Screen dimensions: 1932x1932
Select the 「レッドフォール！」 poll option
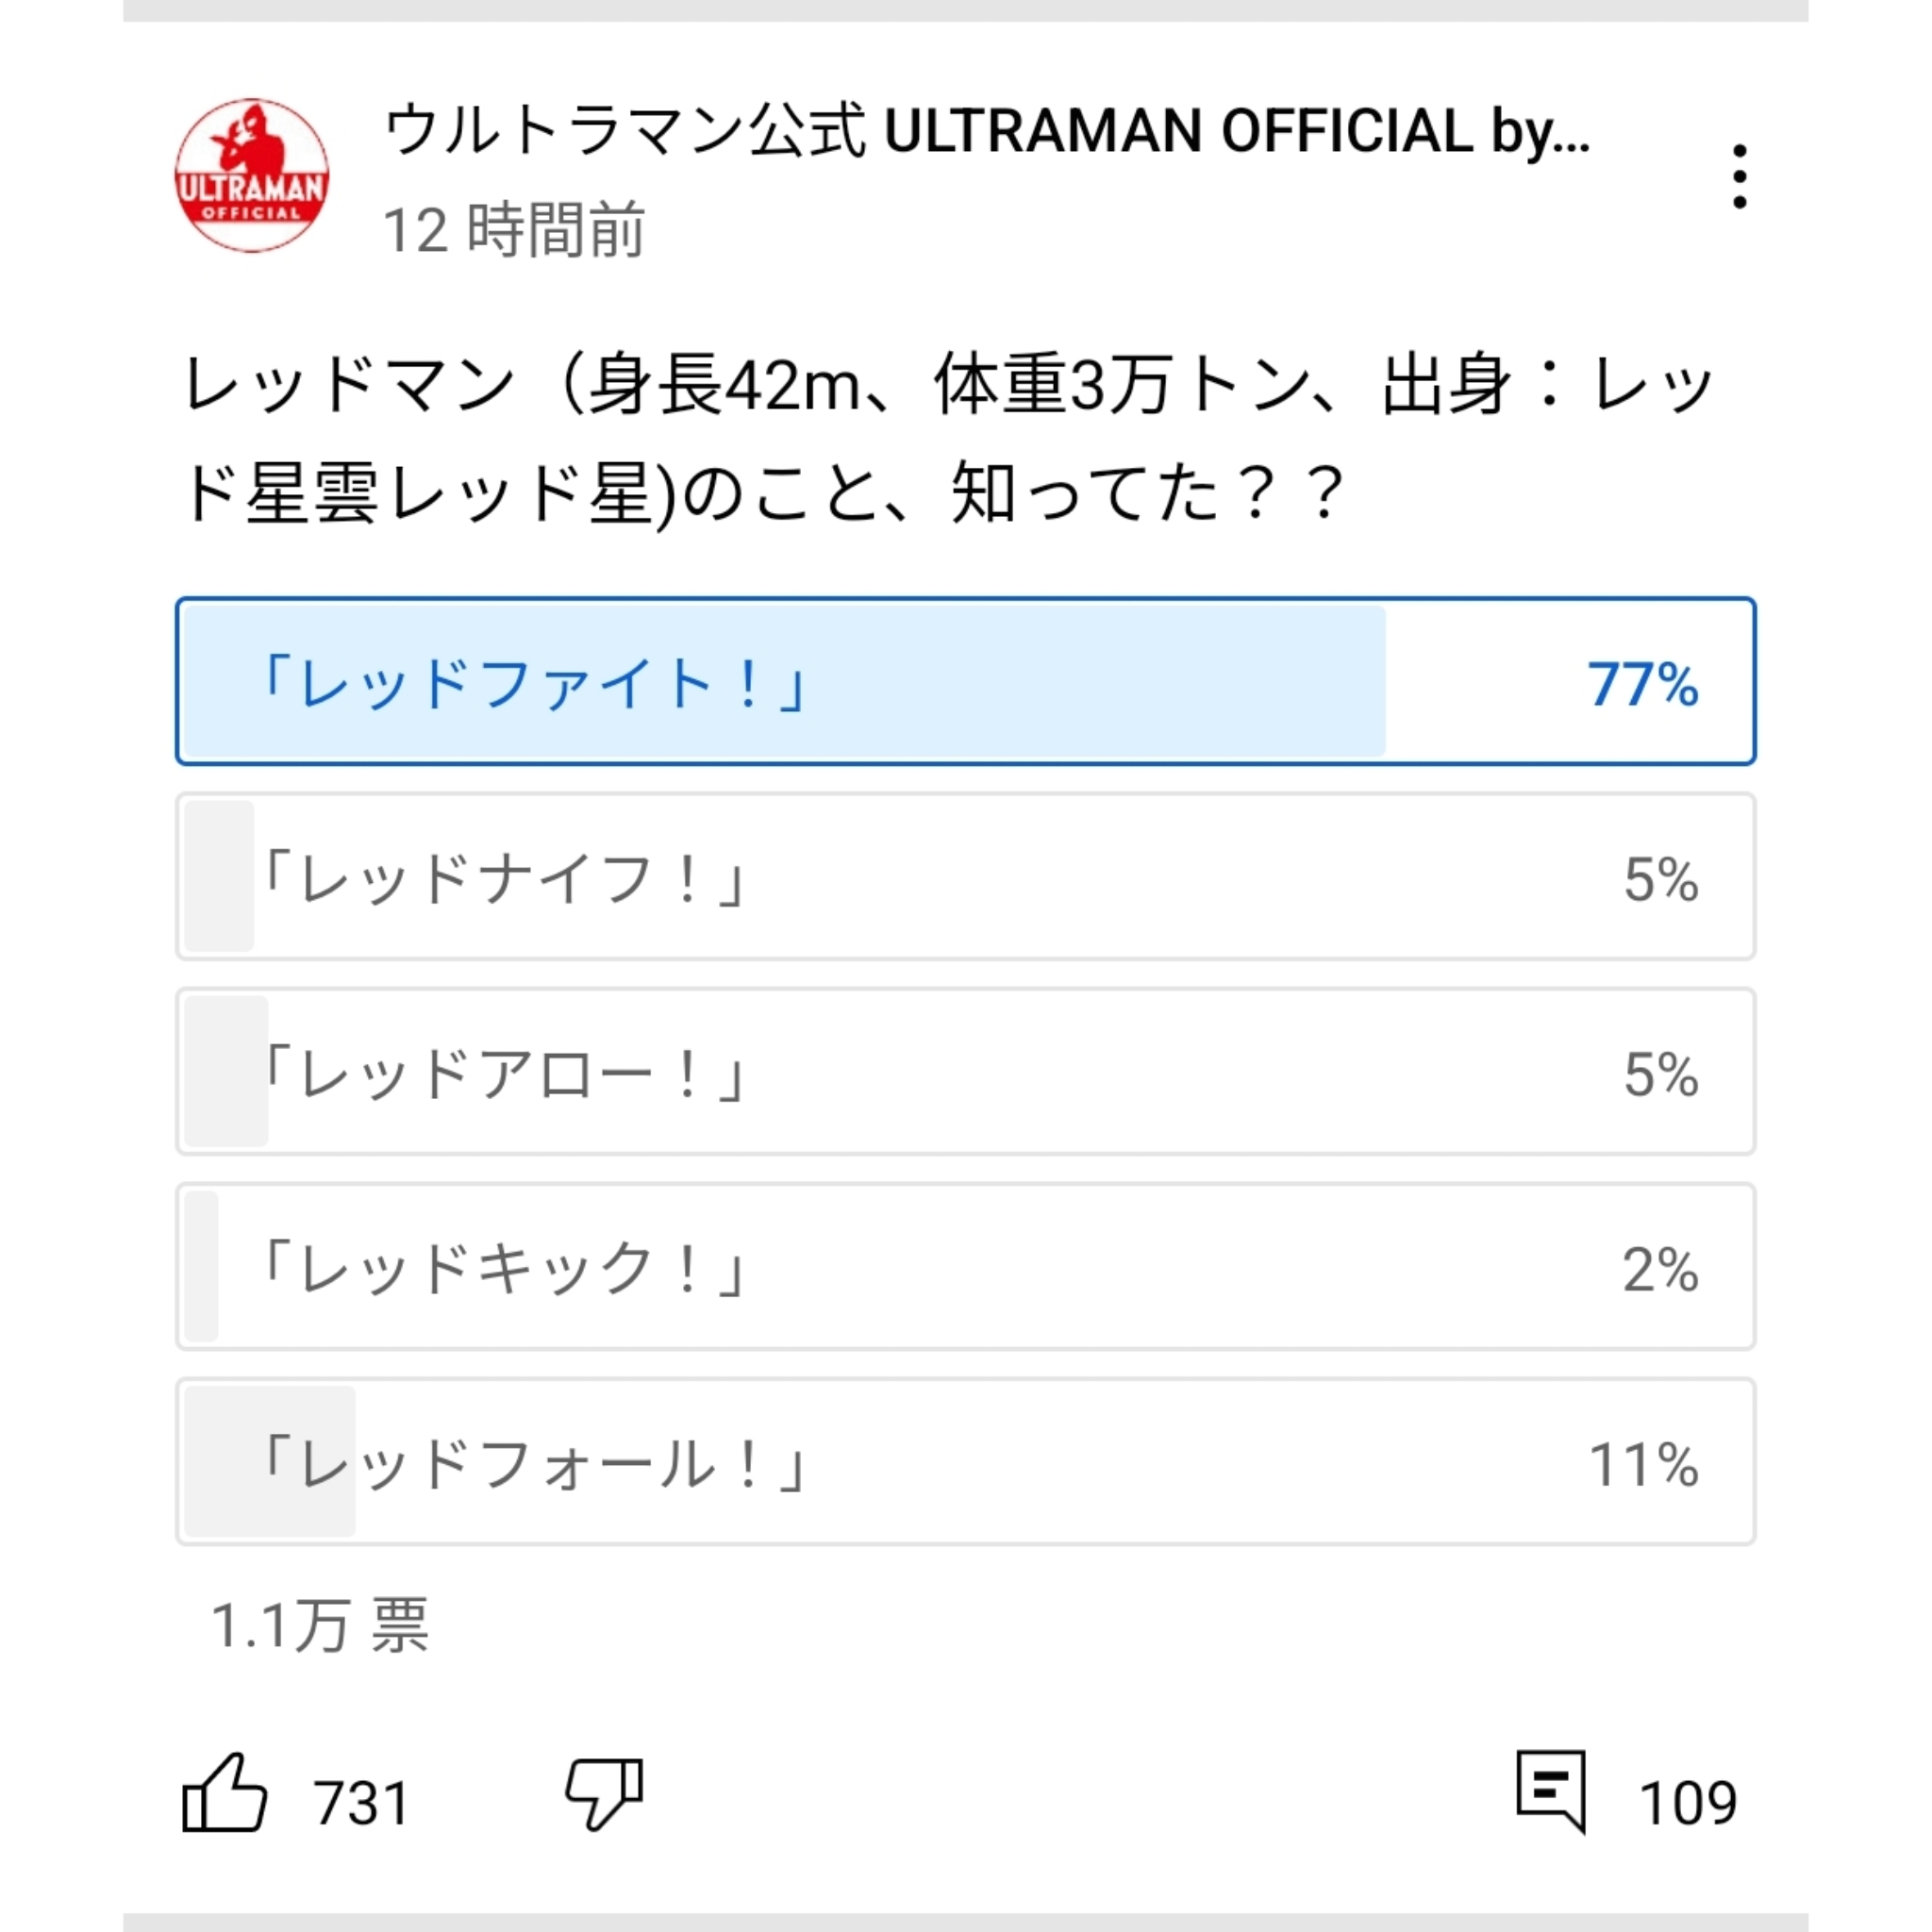tap(966, 1461)
